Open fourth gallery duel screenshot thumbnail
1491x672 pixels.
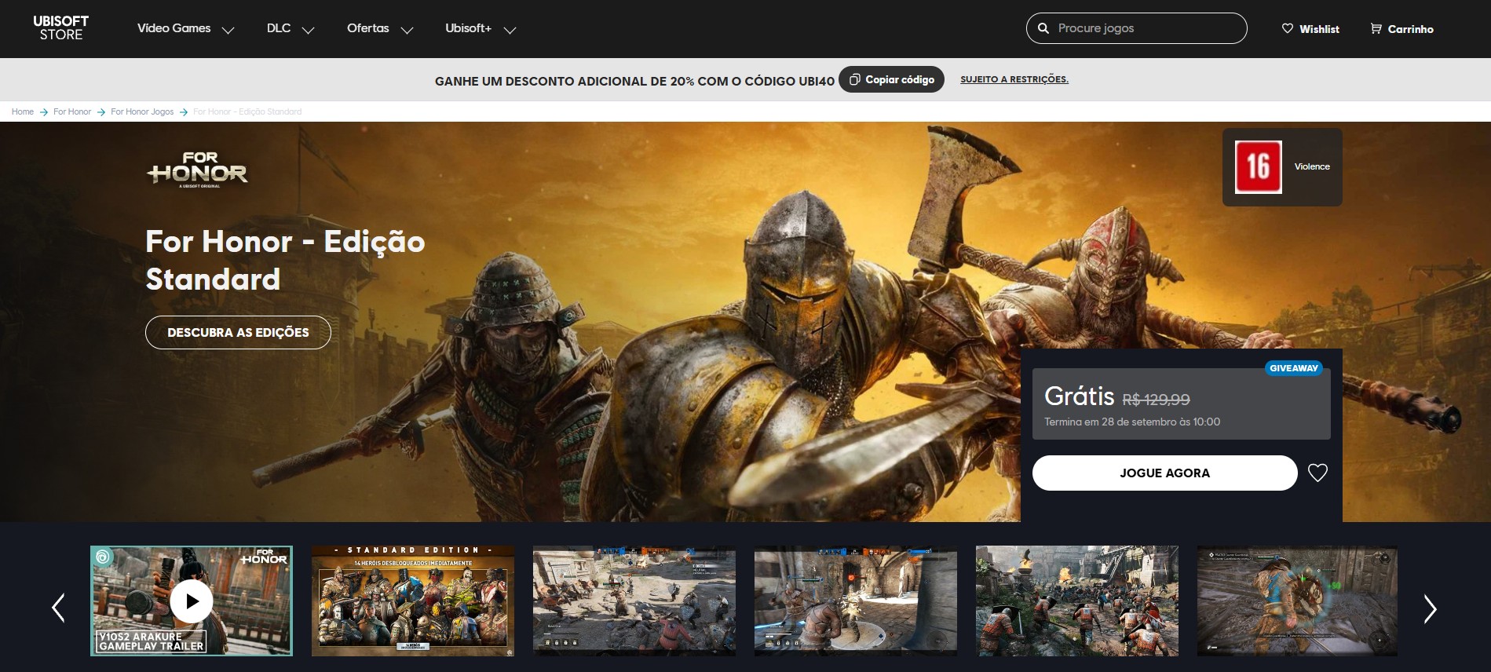click(856, 601)
